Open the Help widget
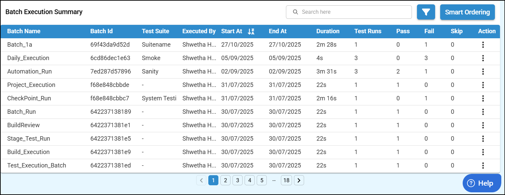 (x=482, y=183)
